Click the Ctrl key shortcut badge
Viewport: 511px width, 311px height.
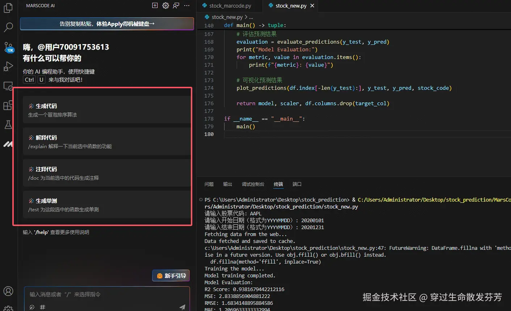29,80
